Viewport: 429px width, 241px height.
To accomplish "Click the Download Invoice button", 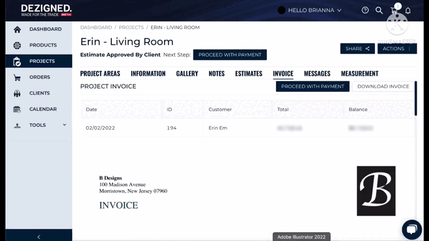I will click(x=383, y=86).
